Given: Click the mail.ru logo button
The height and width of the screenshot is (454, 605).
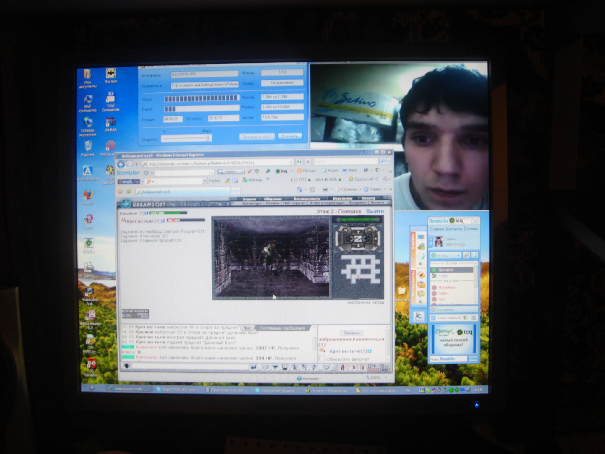Looking at the screenshot, I should (129, 181).
